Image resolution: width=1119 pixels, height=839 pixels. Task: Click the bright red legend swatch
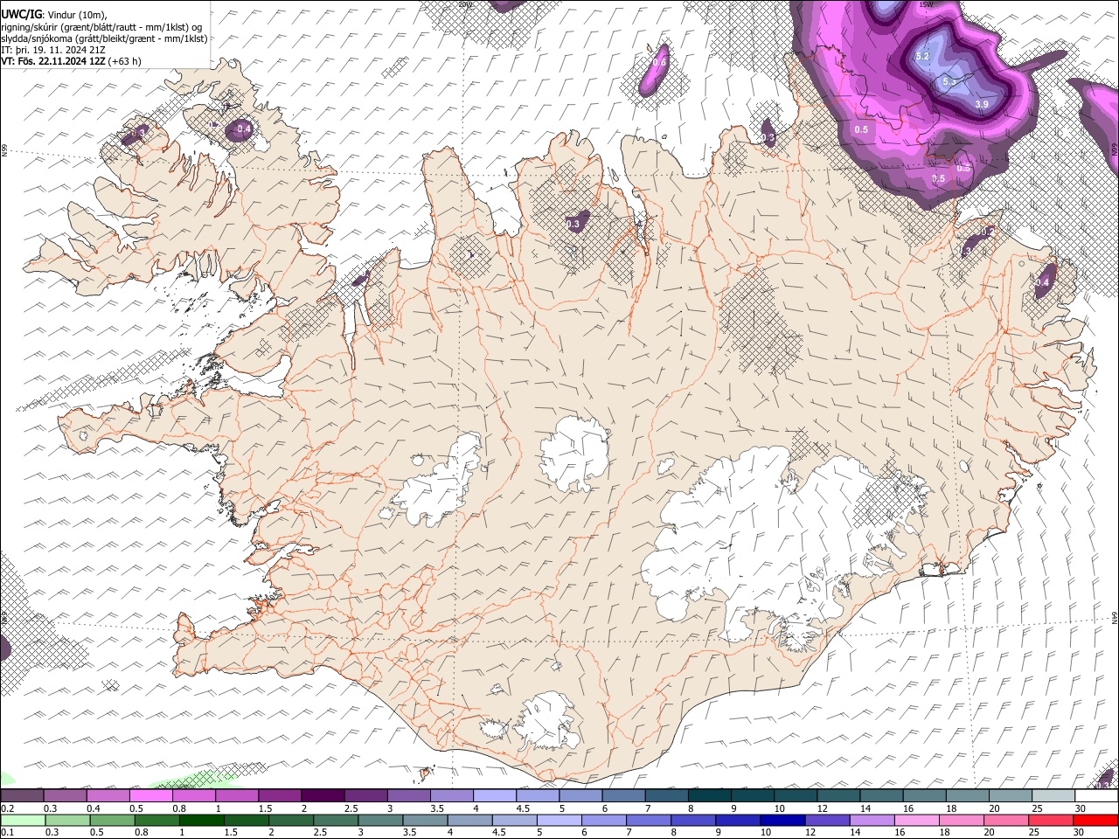(x=1095, y=821)
